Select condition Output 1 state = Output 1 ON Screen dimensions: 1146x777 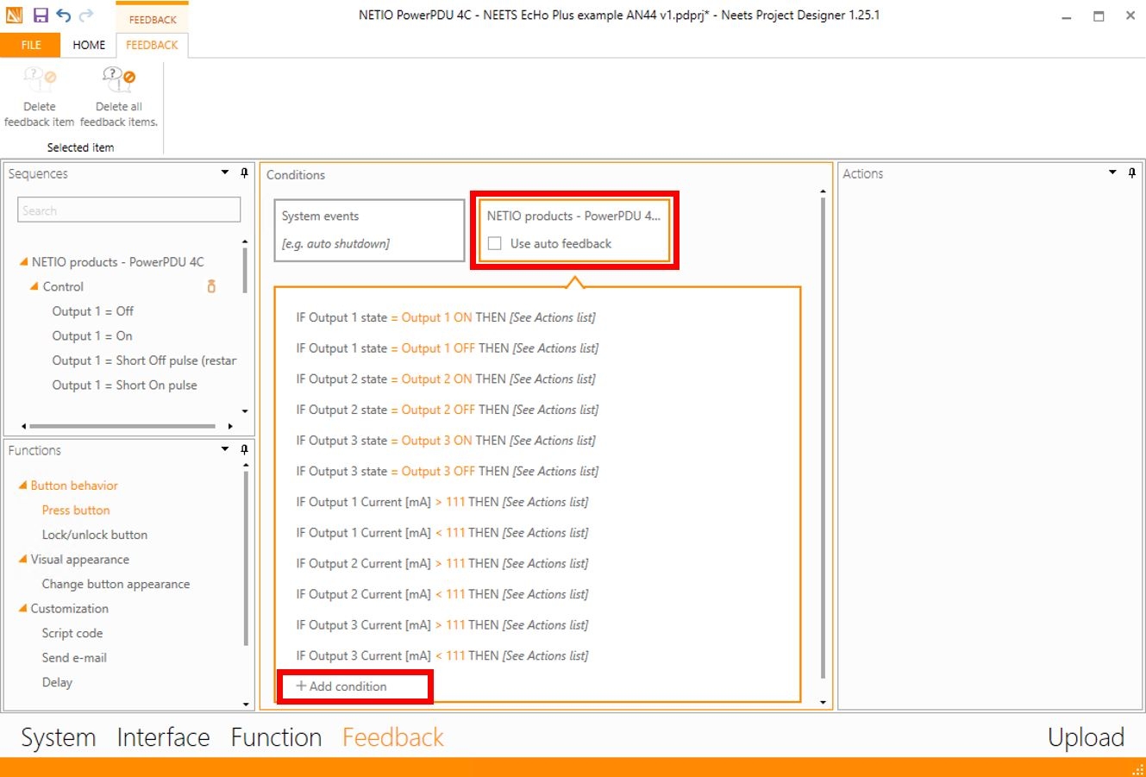click(x=446, y=318)
